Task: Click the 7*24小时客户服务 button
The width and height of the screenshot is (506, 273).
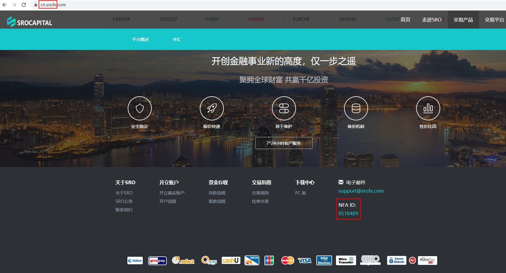Action: coord(284,143)
